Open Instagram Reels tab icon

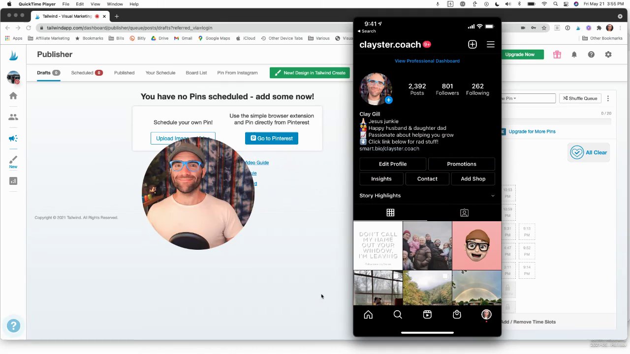pos(427,315)
